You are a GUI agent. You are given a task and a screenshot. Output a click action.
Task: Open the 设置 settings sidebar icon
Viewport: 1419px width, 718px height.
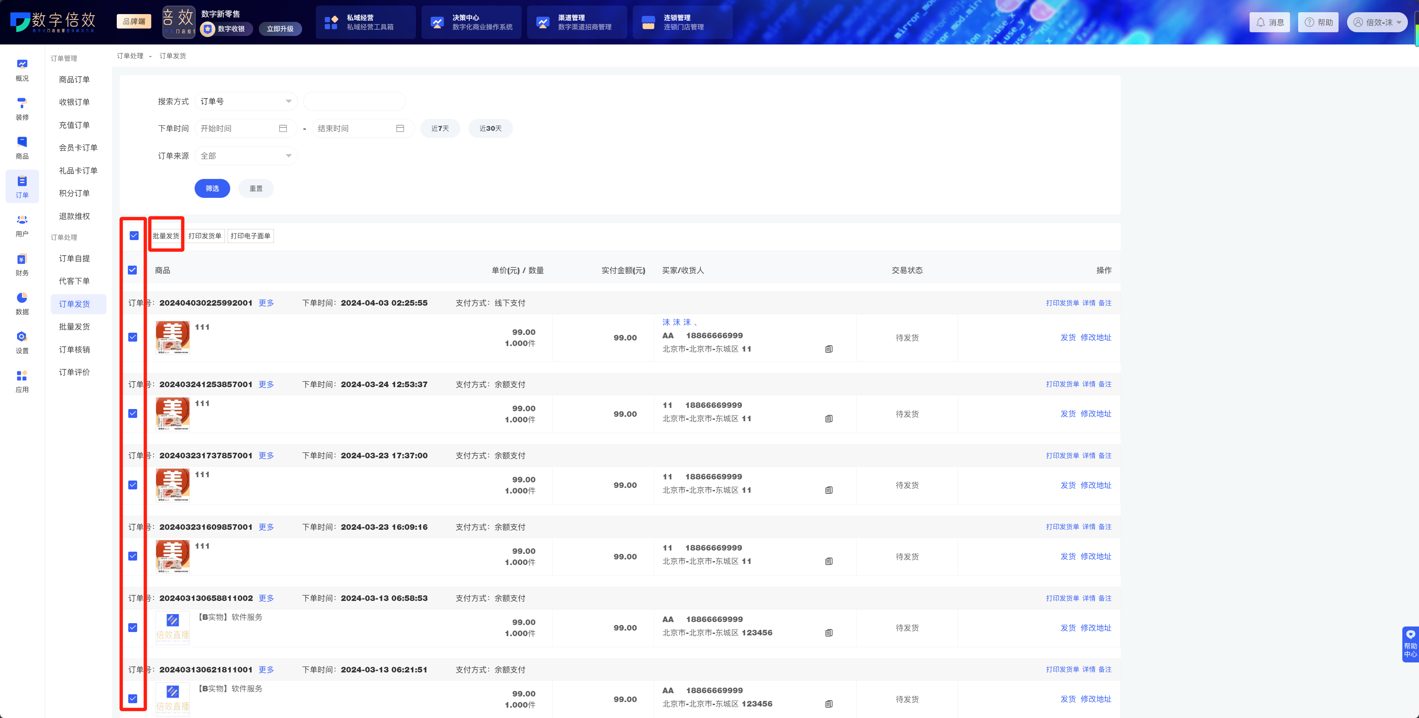tap(22, 342)
